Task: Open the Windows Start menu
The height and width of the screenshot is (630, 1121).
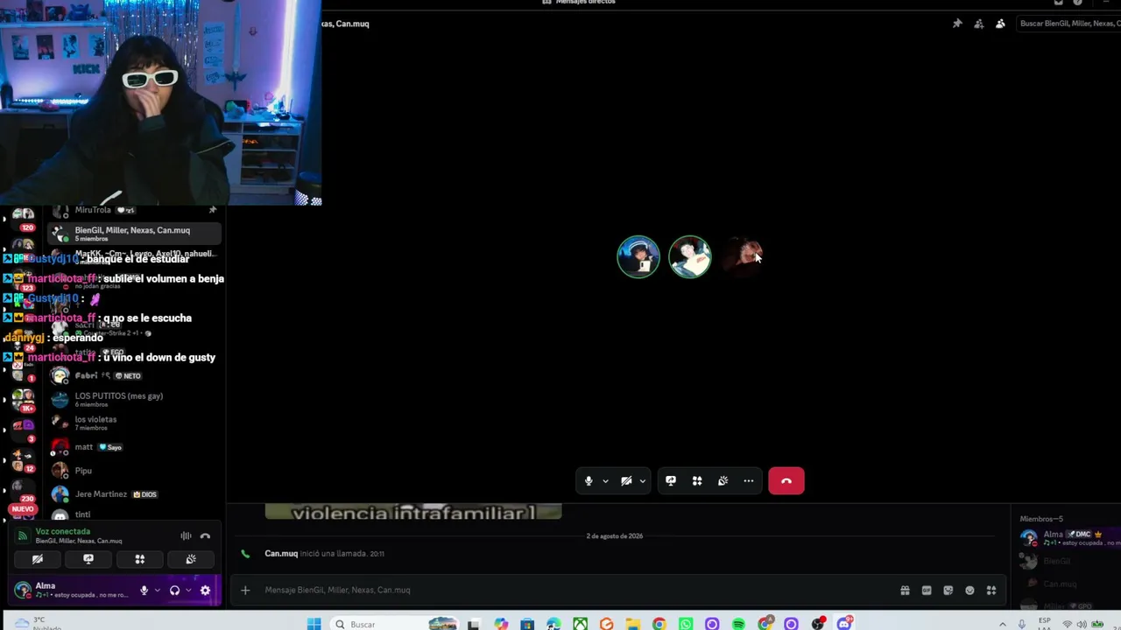Action: coord(314,624)
